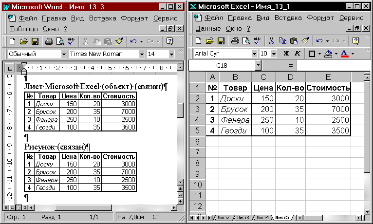
Task: Toggle italic К formatting in Excel
Action: (297, 53)
